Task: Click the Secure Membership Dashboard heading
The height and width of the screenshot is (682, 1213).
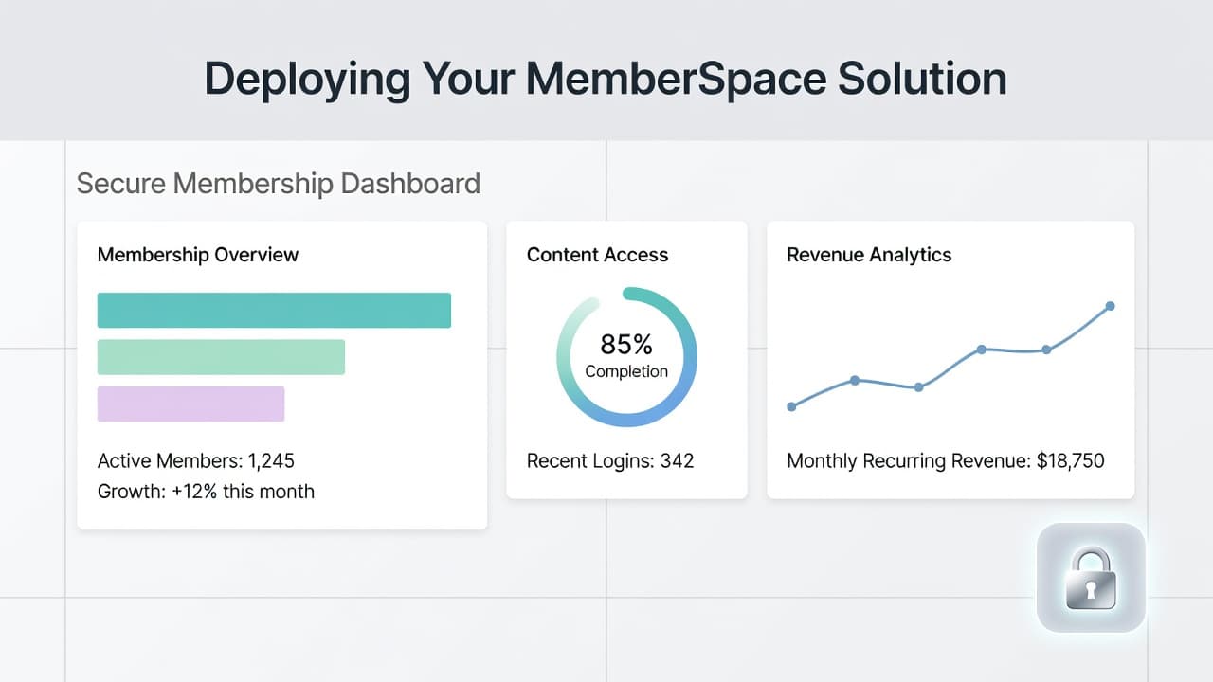Action: 279,183
